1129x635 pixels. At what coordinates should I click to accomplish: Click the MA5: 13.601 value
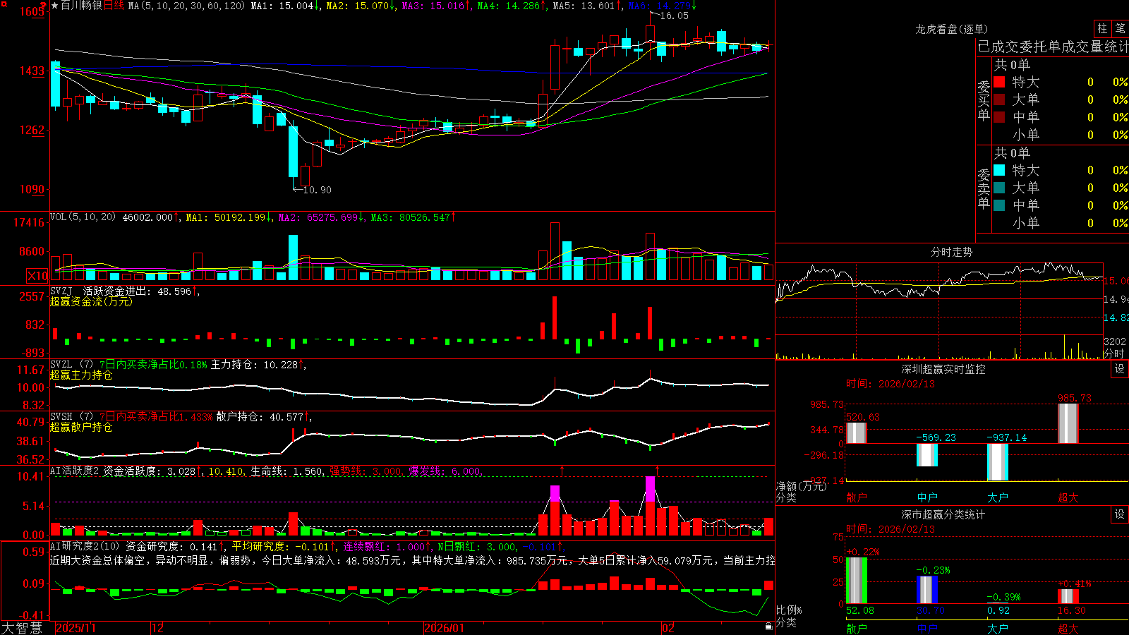tap(587, 6)
